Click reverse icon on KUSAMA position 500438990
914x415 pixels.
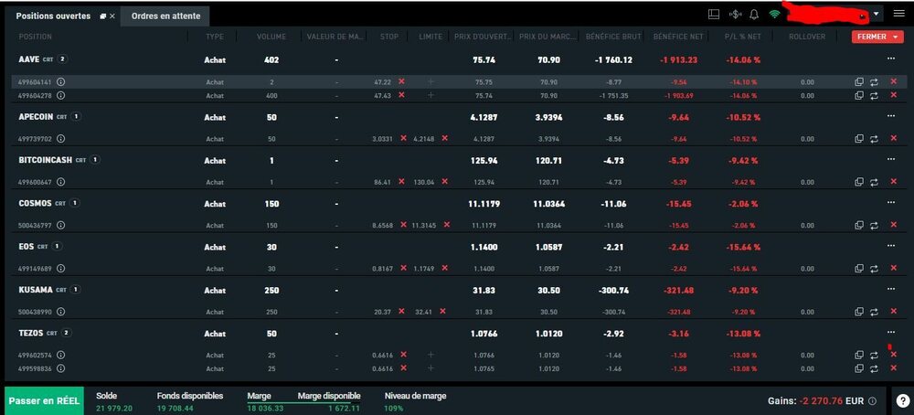tap(875, 311)
